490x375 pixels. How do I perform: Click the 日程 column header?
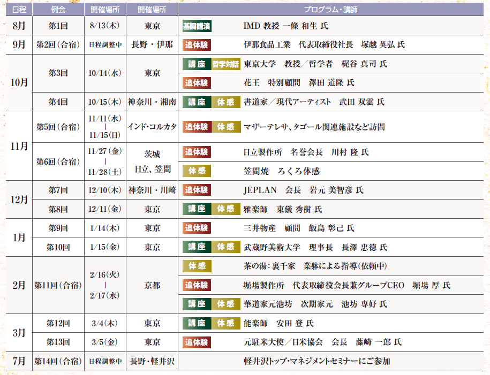[x=19, y=10]
